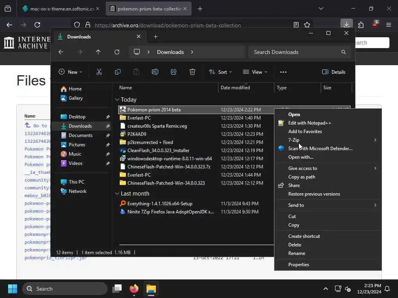Image resolution: width=398 pixels, height=298 pixels.
Task: Open the See more ellipsis menu
Action: 283,72
